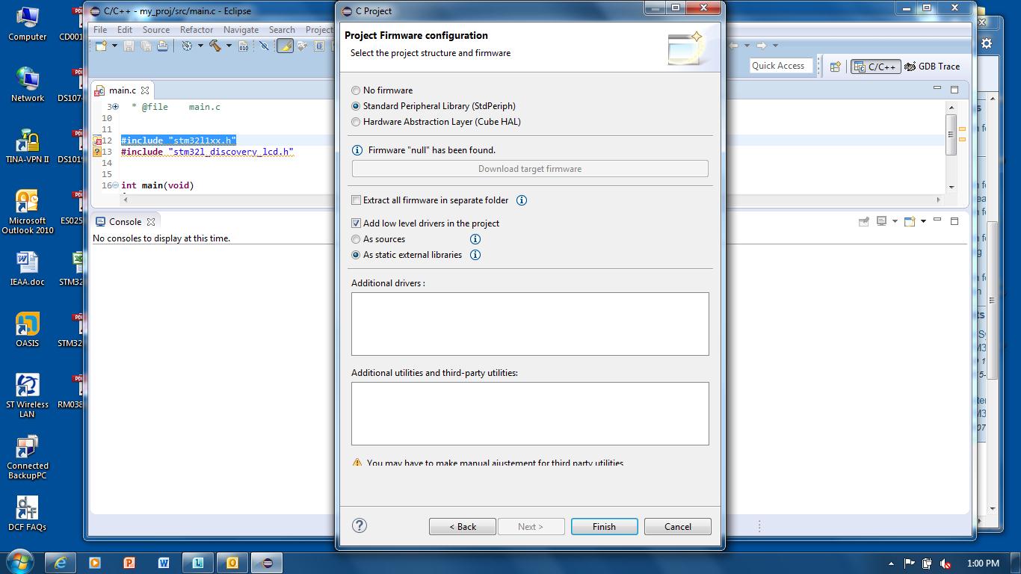Image resolution: width=1021 pixels, height=574 pixels.
Task: Open Display Selected Console dropdown arrow
Action: (x=895, y=221)
